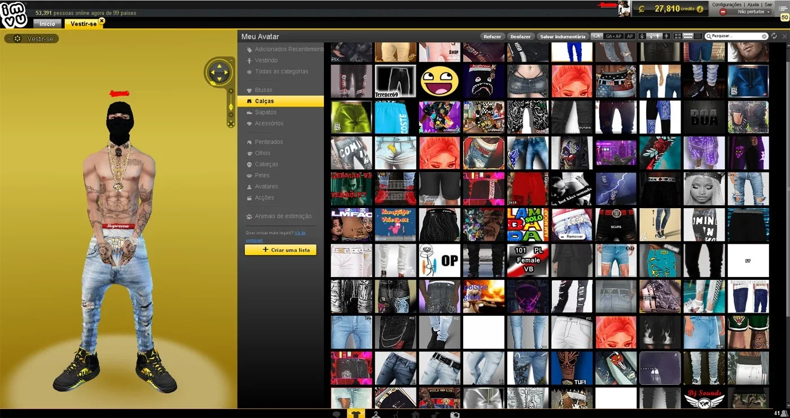Open the chat bubble icon in bottom bar
790x418 pixels.
click(x=337, y=415)
